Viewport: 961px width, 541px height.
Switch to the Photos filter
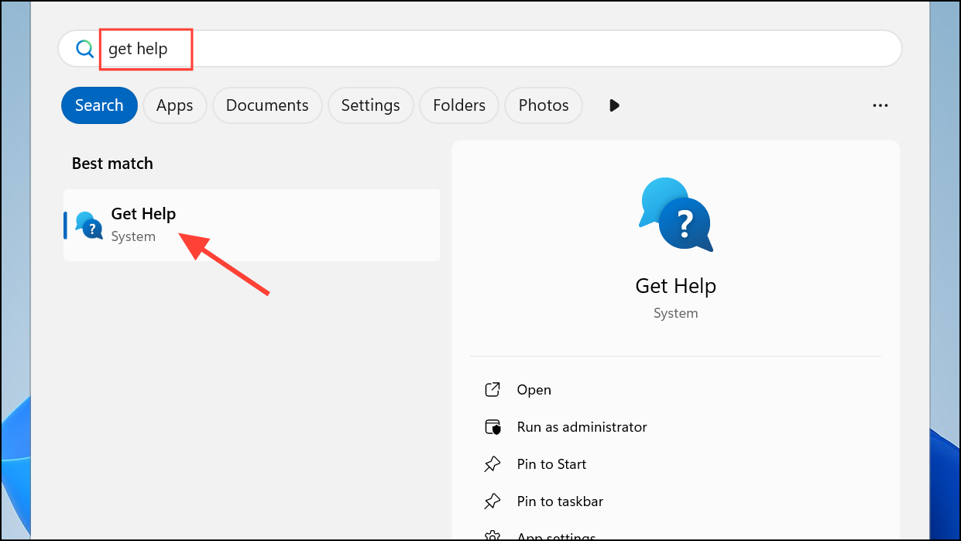[544, 105]
